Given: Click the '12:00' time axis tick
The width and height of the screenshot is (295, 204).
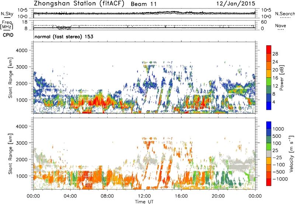Looking at the screenshot, I should (x=144, y=196).
